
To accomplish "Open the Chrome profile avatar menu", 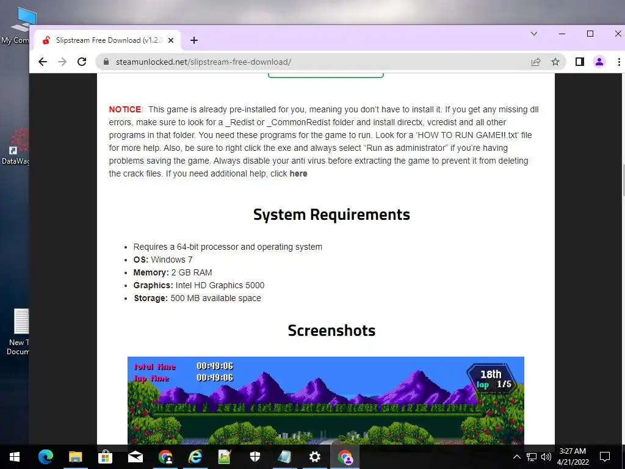I will (x=599, y=62).
